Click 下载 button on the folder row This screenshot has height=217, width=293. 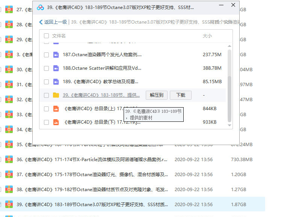181,95
